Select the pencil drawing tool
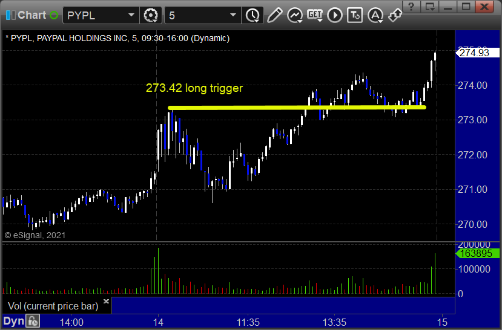502x330 pixels. (x=274, y=15)
